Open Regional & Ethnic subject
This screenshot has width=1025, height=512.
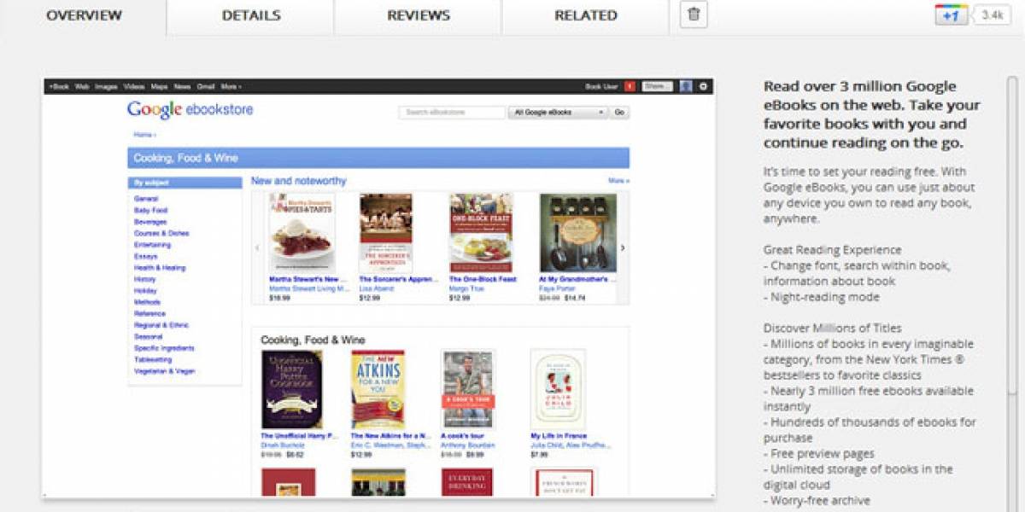tap(161, 325)
